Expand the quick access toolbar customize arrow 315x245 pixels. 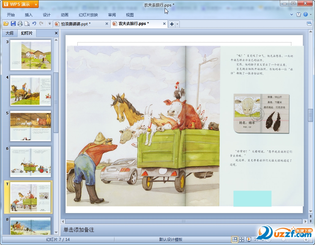point(50,24)
